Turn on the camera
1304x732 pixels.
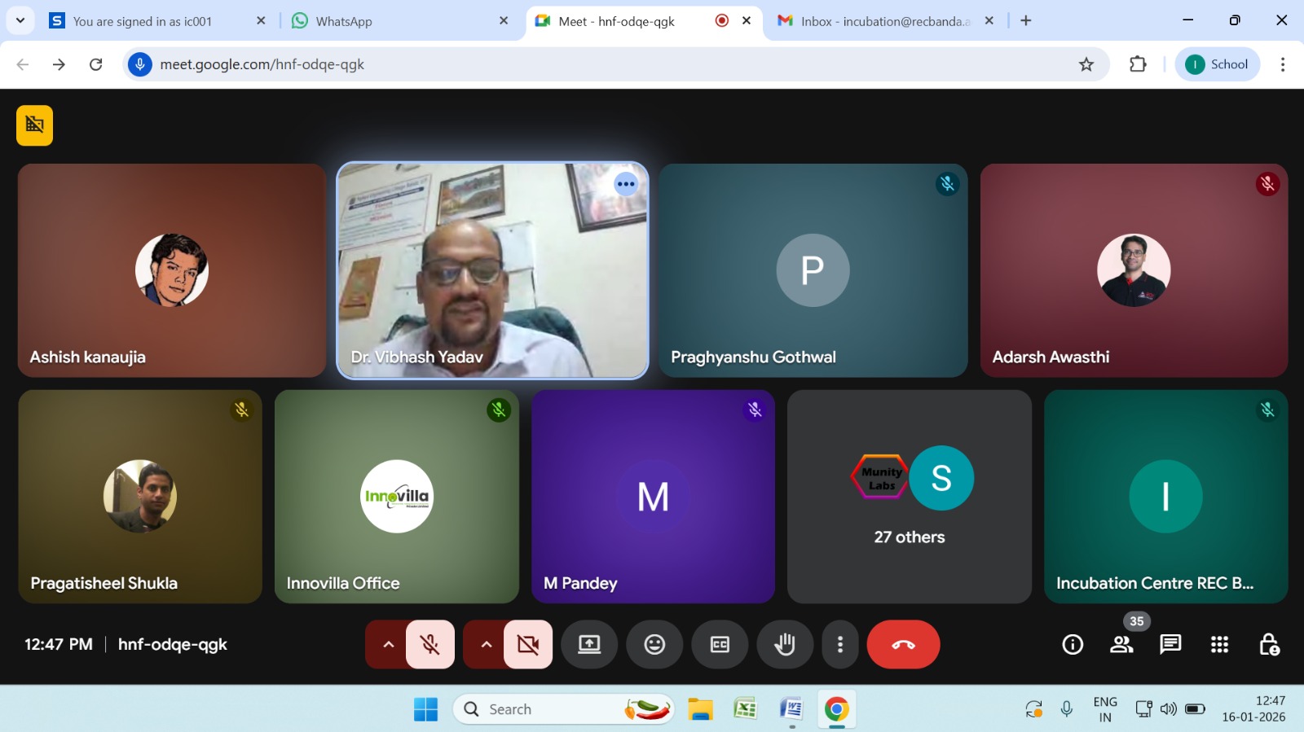(528, 645)
